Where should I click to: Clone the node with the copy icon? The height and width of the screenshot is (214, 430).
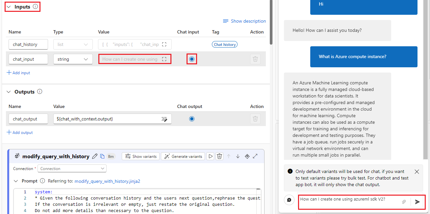pyautogui.click(x=102, y=156)
